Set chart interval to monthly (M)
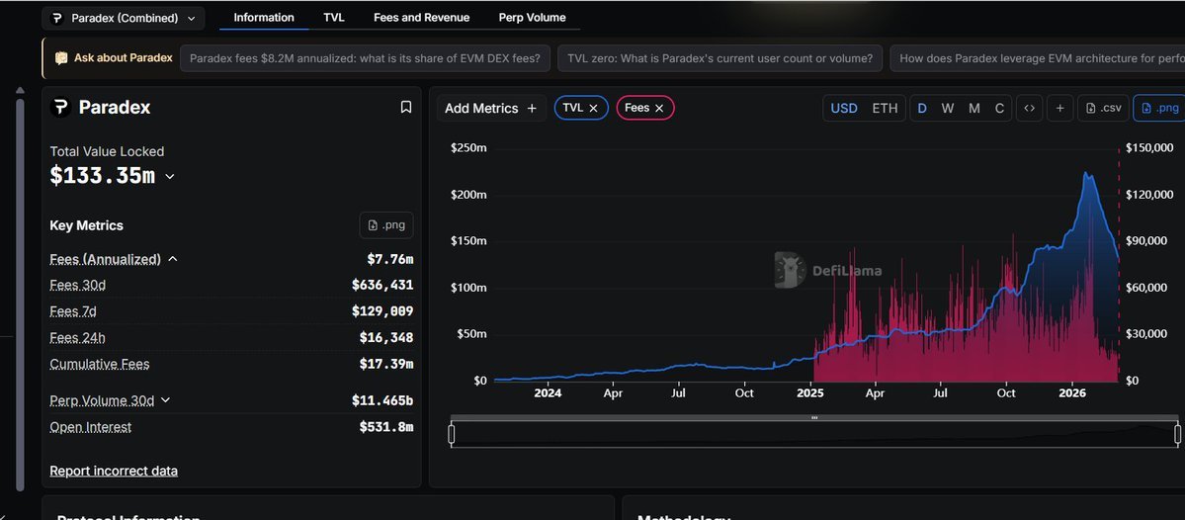 point(974,108)
